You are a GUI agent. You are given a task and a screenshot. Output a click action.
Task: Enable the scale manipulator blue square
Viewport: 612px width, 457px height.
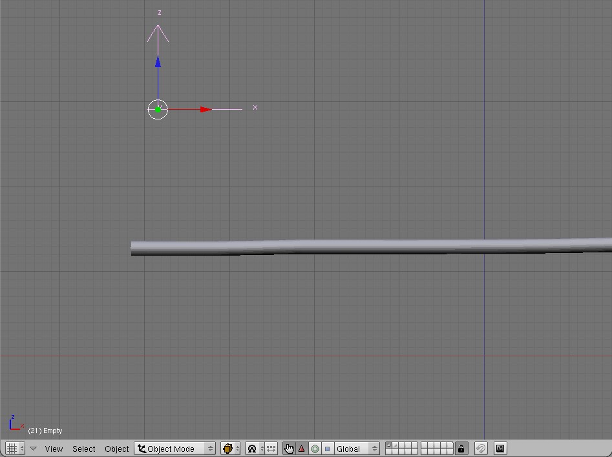tap(328, 449)
